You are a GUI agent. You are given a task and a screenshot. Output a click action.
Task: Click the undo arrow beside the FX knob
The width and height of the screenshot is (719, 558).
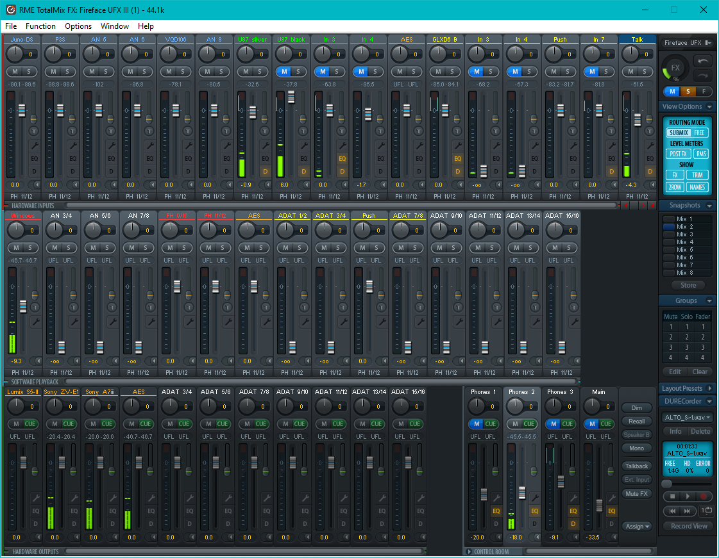pyautogui.click(x=703, y=61)
